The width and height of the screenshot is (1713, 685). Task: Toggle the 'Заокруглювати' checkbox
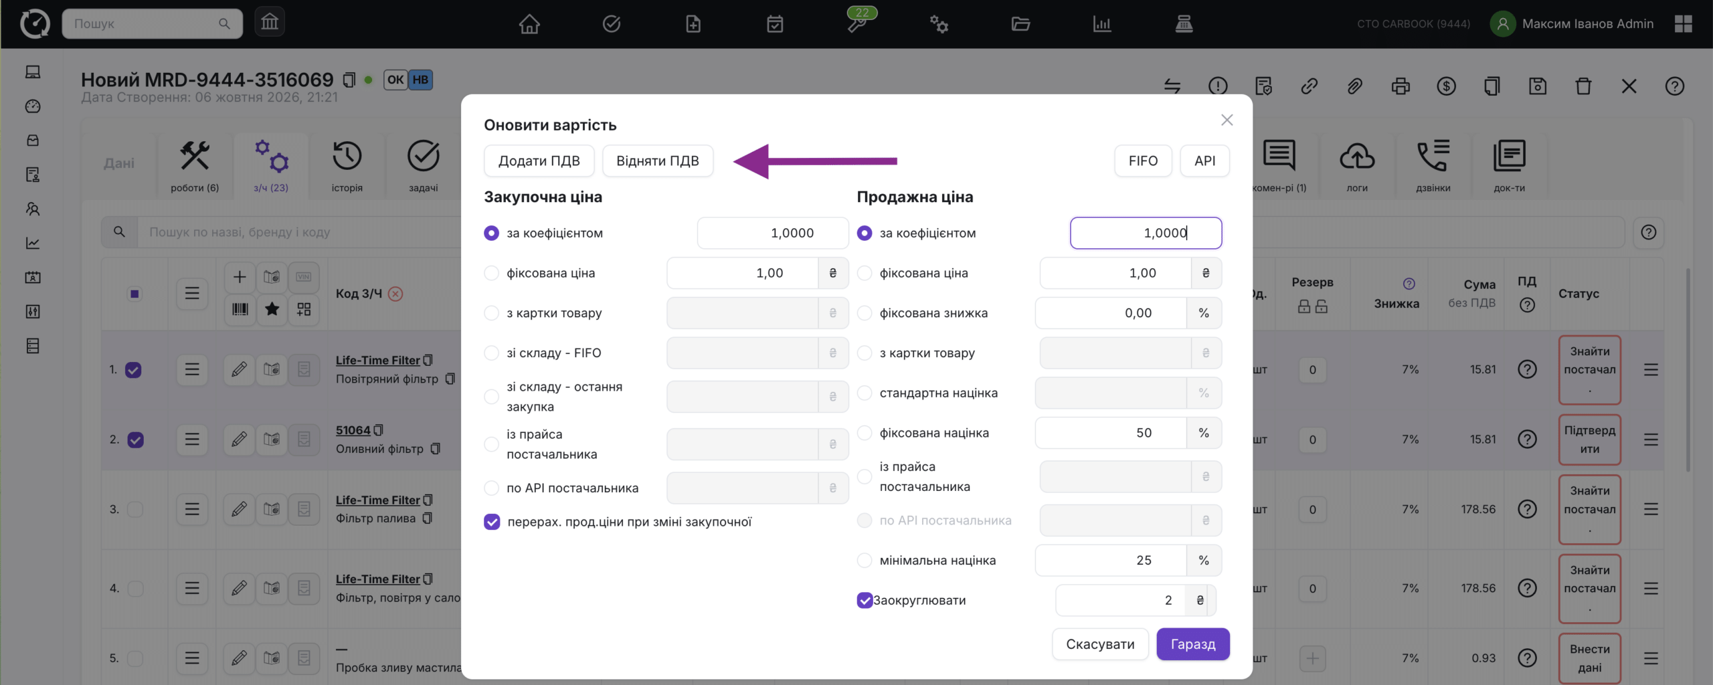[865, 600]
